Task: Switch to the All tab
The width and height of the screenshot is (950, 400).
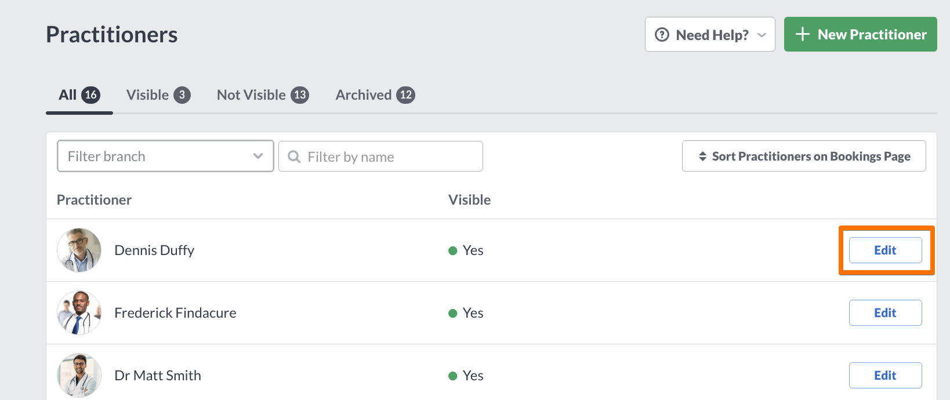Action: click(79, 95)
